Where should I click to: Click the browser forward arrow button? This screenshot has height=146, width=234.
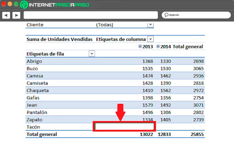click(16, 15)
